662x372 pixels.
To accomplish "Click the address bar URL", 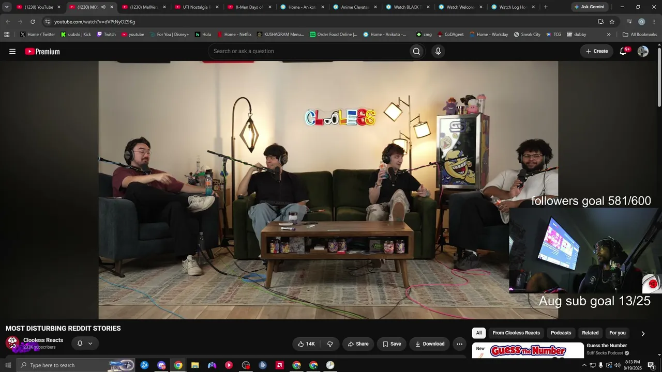I will [x=95, y=22].
